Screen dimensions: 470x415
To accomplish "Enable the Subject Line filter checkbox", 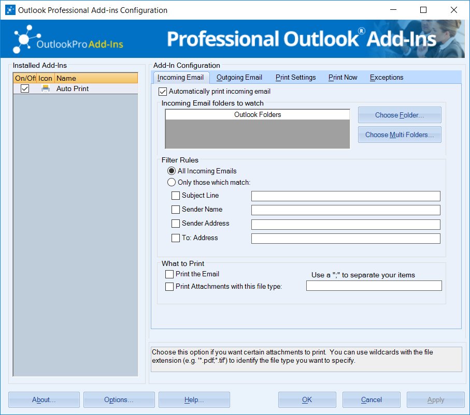I will tap(176, 196).
